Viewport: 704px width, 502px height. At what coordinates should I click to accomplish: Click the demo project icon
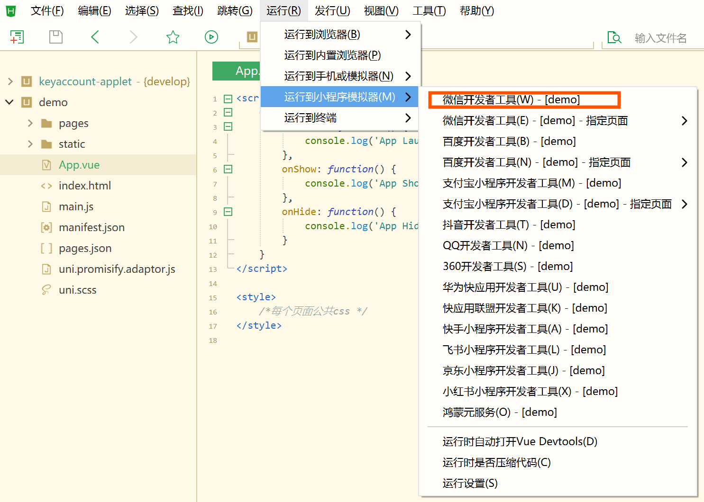click(x=27, y=102)
